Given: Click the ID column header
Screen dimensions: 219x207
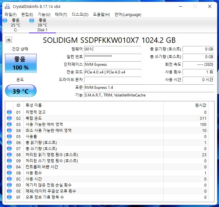Looking at the screenshot, I should click(19, 105).
